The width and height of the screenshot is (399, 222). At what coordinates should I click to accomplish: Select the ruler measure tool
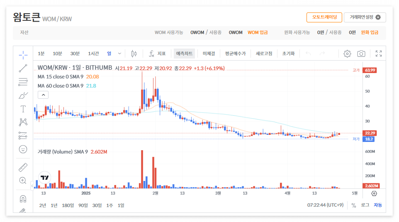pyautogui.click(x=23, y=167)
